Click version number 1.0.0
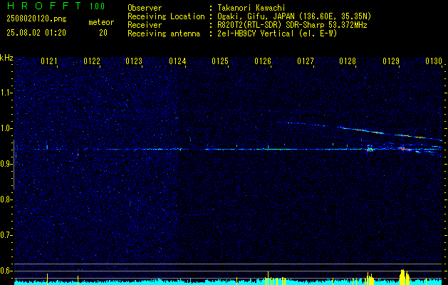Viewport: 448px width, 285px height. [x=97, y=6]
